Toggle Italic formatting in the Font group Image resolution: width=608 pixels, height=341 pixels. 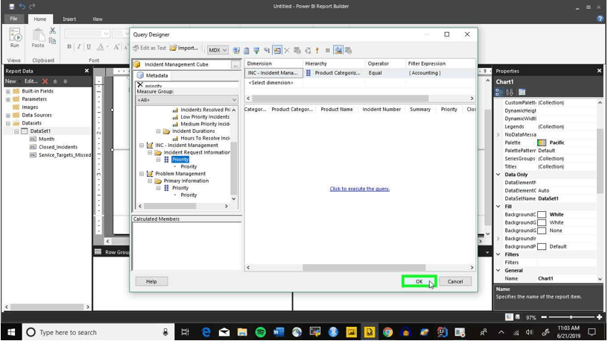79,46
